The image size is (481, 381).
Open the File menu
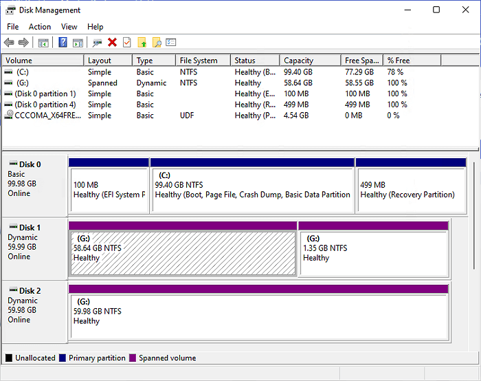[12, 27]
